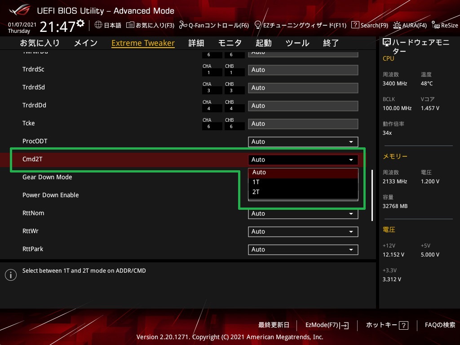
Task: Open Q-Fan control fan icon
Action: coord(183,25)
